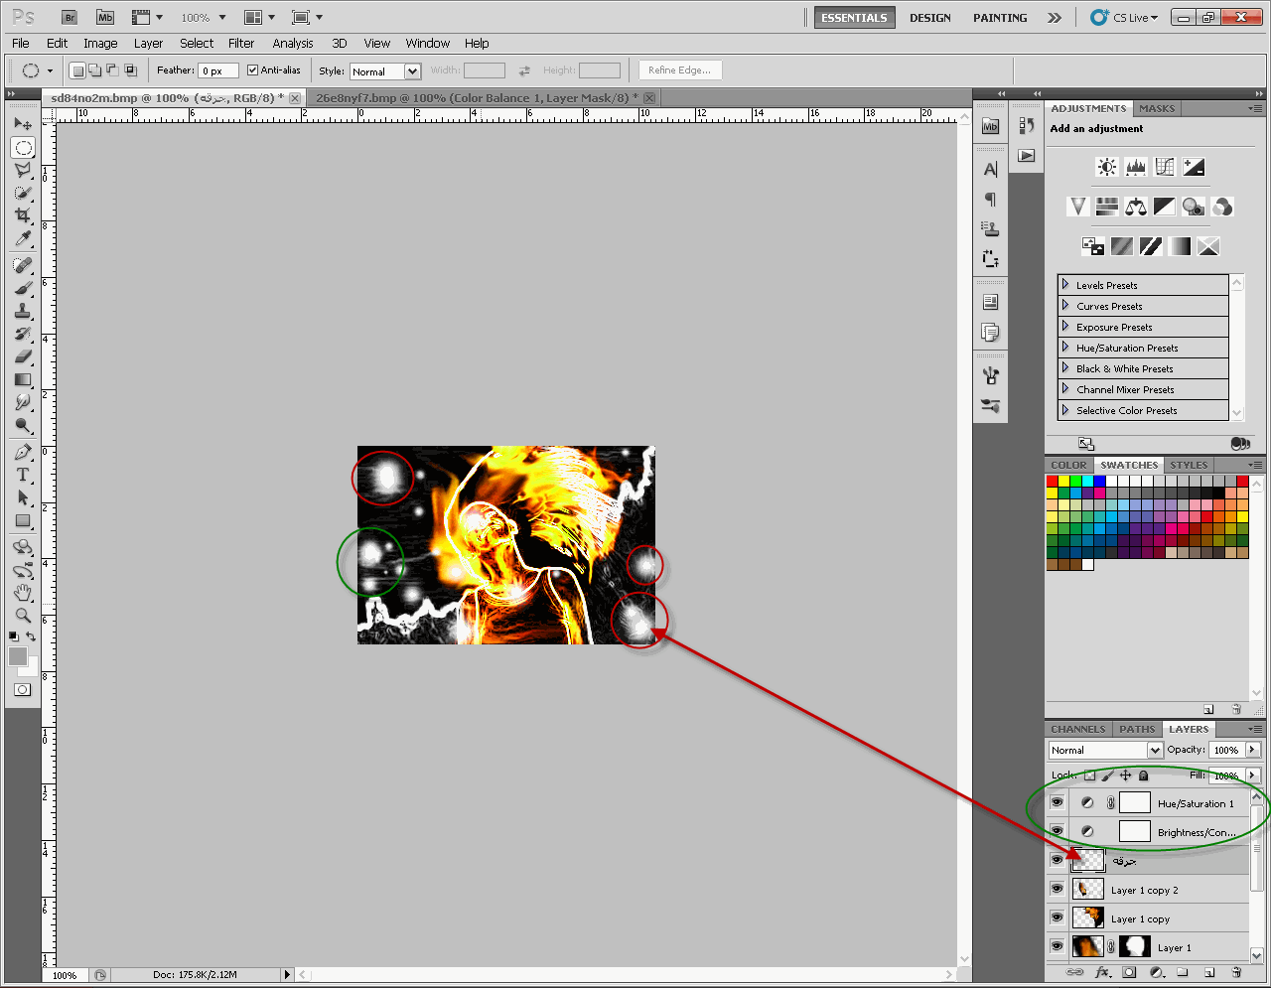Select the Move tool
This screenshot has height=988, width=1271.
(23, 124)
